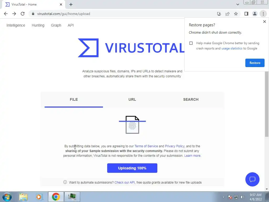Open the Terms of Service link
This screenshot has width=269, height=202.
click(146, 146)
